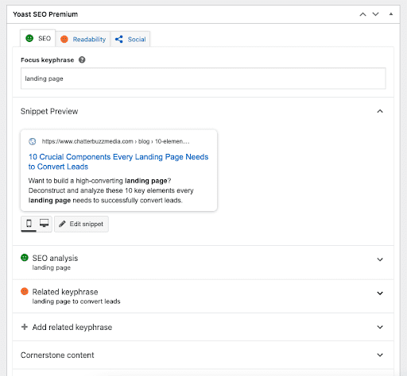
Task: Click the Add related keyphrase heading
Action: point(72,327)
